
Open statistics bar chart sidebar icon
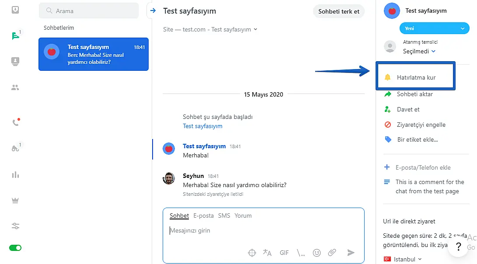pyautogui.click(x=16, y=175)
